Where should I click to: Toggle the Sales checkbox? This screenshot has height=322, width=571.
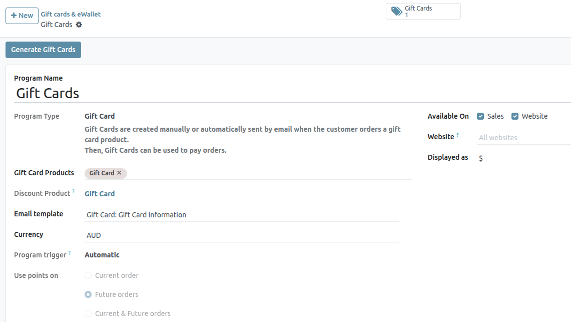(480, 116)
